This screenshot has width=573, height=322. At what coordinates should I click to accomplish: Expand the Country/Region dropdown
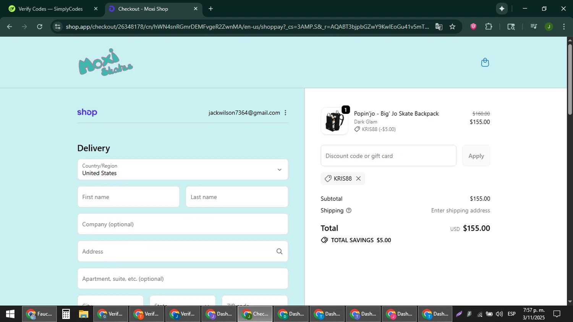183,170
